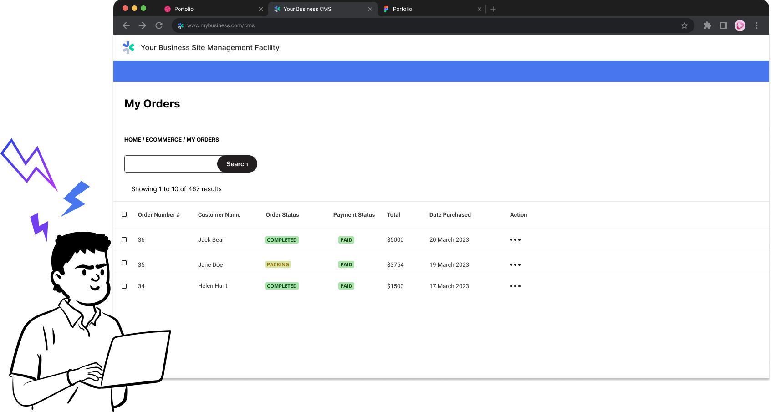
Task: Click the business logo in header
Action: pos(129,47)
